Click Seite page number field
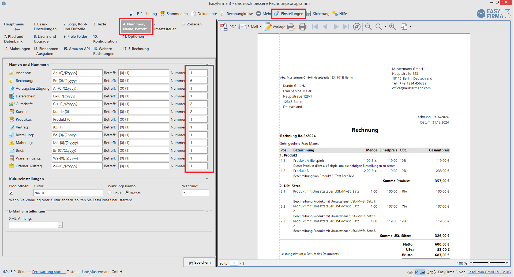 click(234, 263)
